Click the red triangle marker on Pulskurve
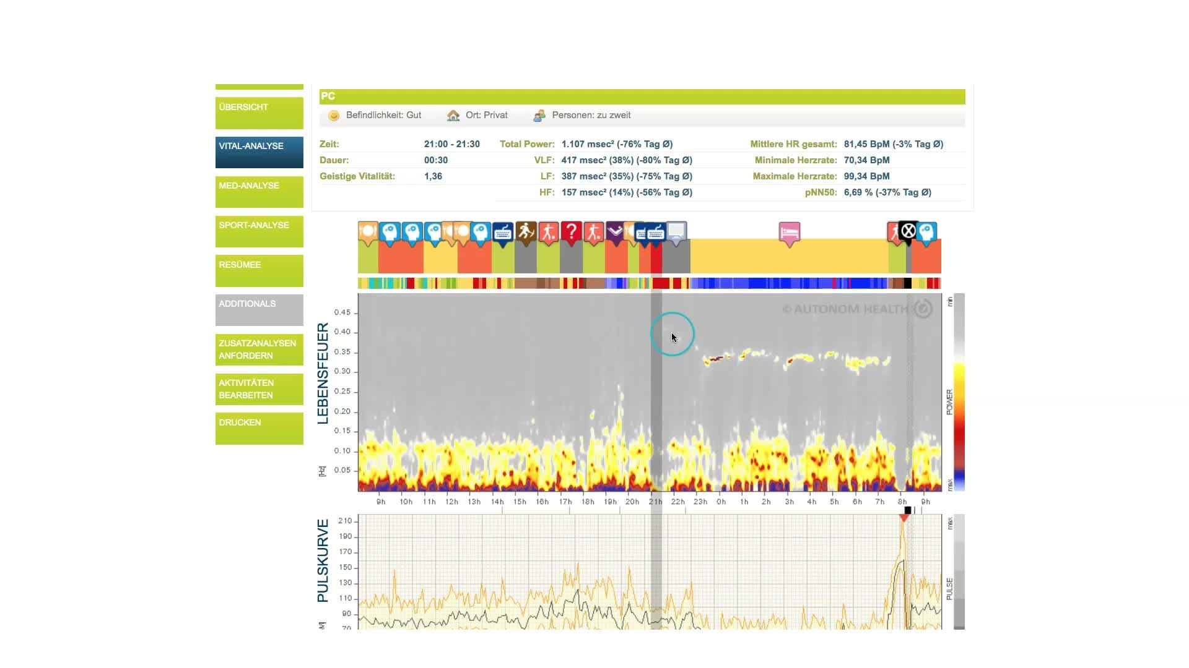1189x668 pixels. 904,518
